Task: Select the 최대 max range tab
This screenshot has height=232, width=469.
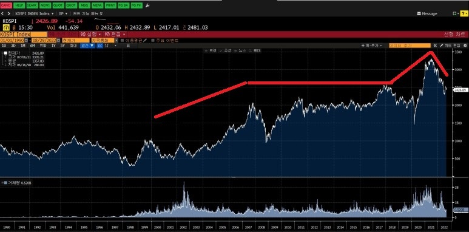Action: 73,46
